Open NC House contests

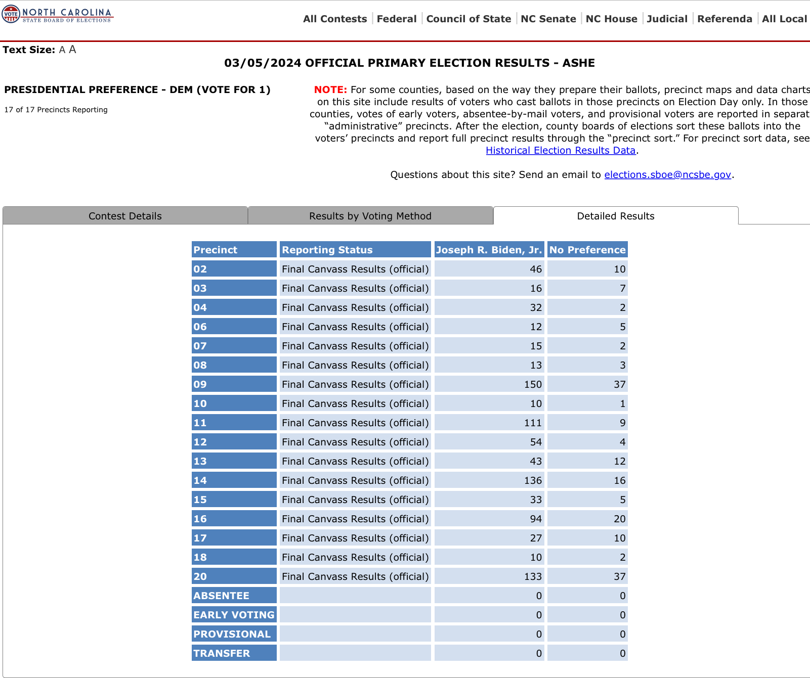pos(611,19)
